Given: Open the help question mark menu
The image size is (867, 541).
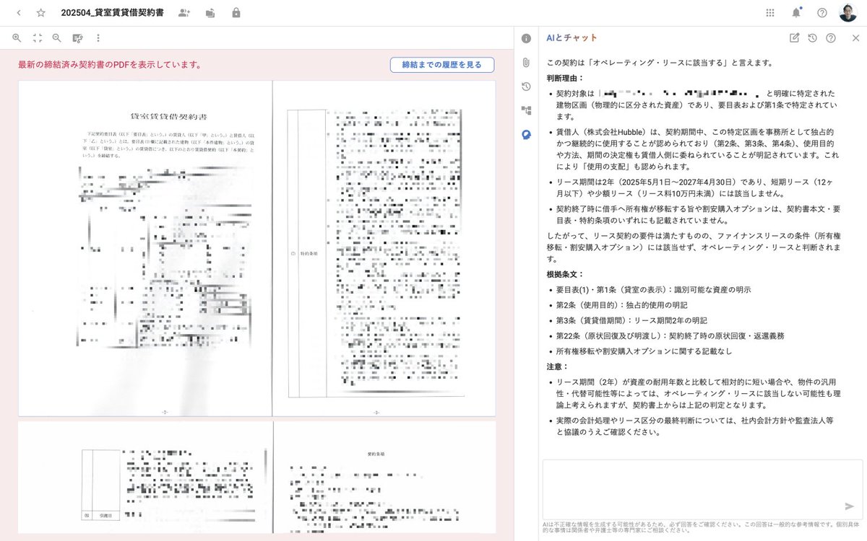Looking at the screenshot, I should (823, 12).
